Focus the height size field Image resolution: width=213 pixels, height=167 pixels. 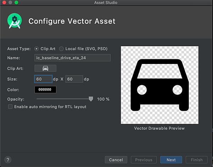coord(74,79)
